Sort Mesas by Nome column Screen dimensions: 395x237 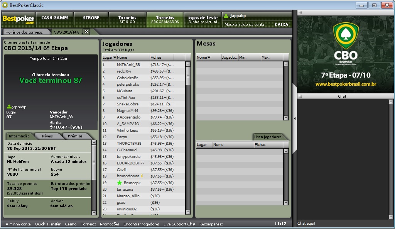coord(209,58)
